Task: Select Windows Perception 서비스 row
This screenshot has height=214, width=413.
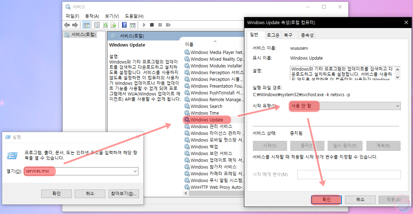Action: pos(217,72)
